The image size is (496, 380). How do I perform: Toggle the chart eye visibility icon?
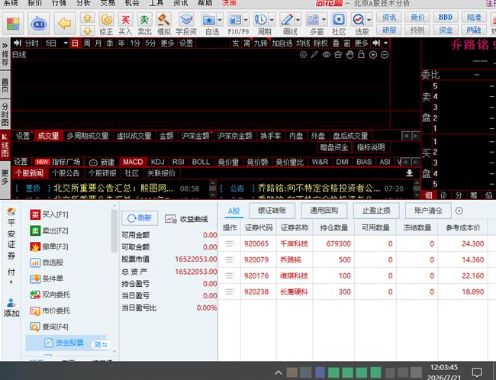click(327, 55)
